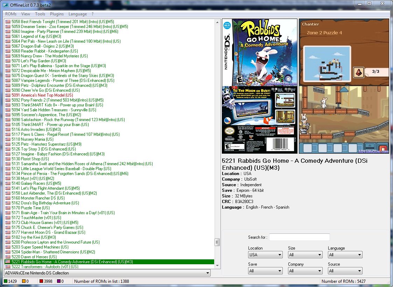Image resolution: width=393 pixels, height=287 pixels.
Task: Click the ROM icon next to 5200 Professor Layton entry
Action: [x=8, y=242]
